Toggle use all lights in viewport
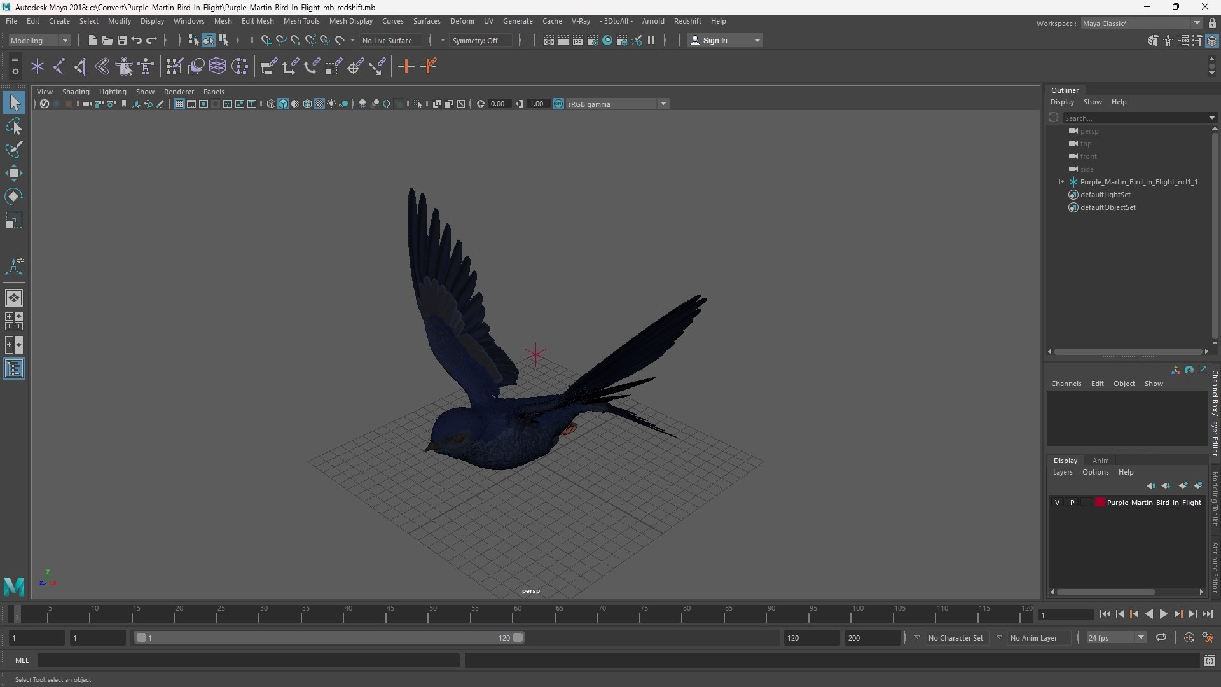The height and width of the screenshot is (687, 1221). pos(332,104)
